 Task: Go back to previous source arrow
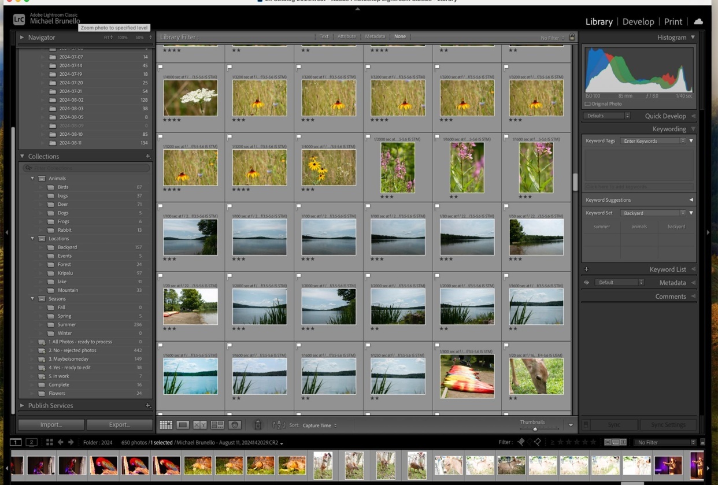pyautogui.click(x=60, y=442)
